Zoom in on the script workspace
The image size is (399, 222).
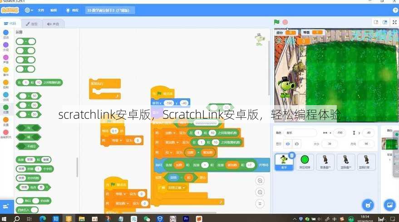tap(260, 181)
